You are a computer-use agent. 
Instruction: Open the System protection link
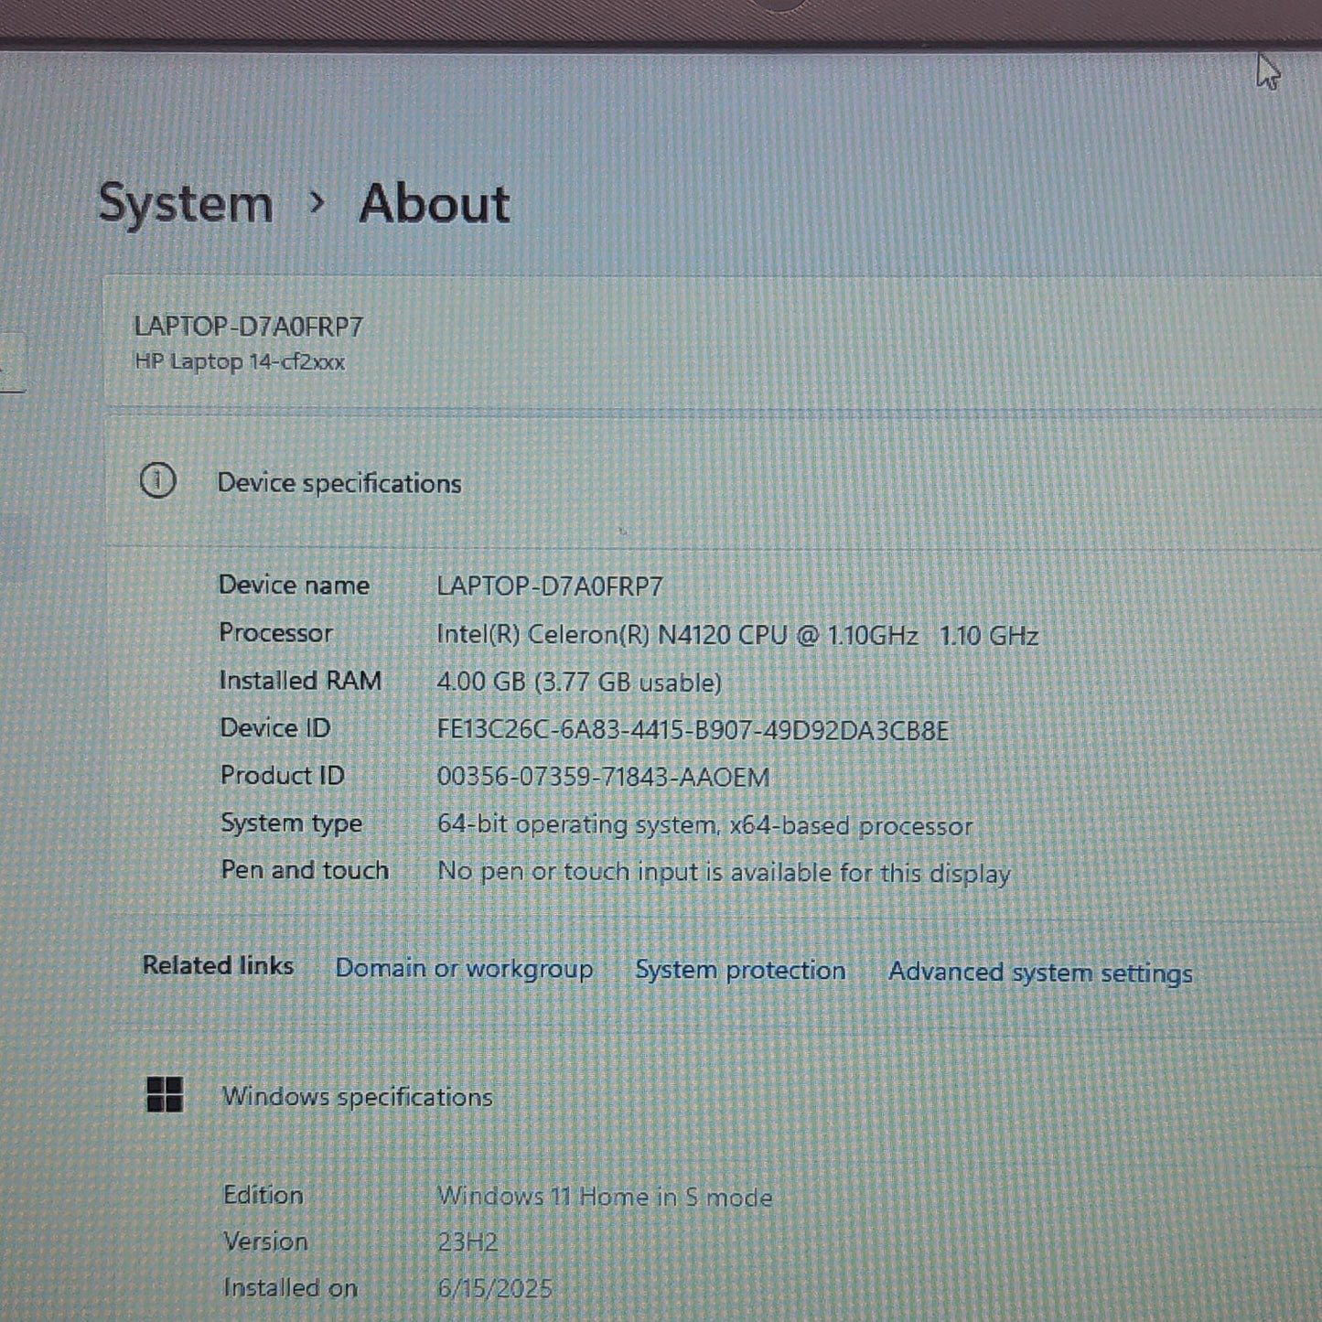pos(740,971)
